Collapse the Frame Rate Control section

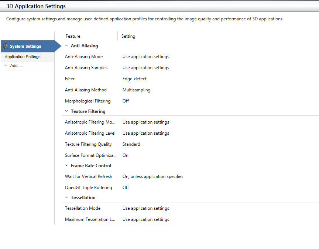[66, 166]
